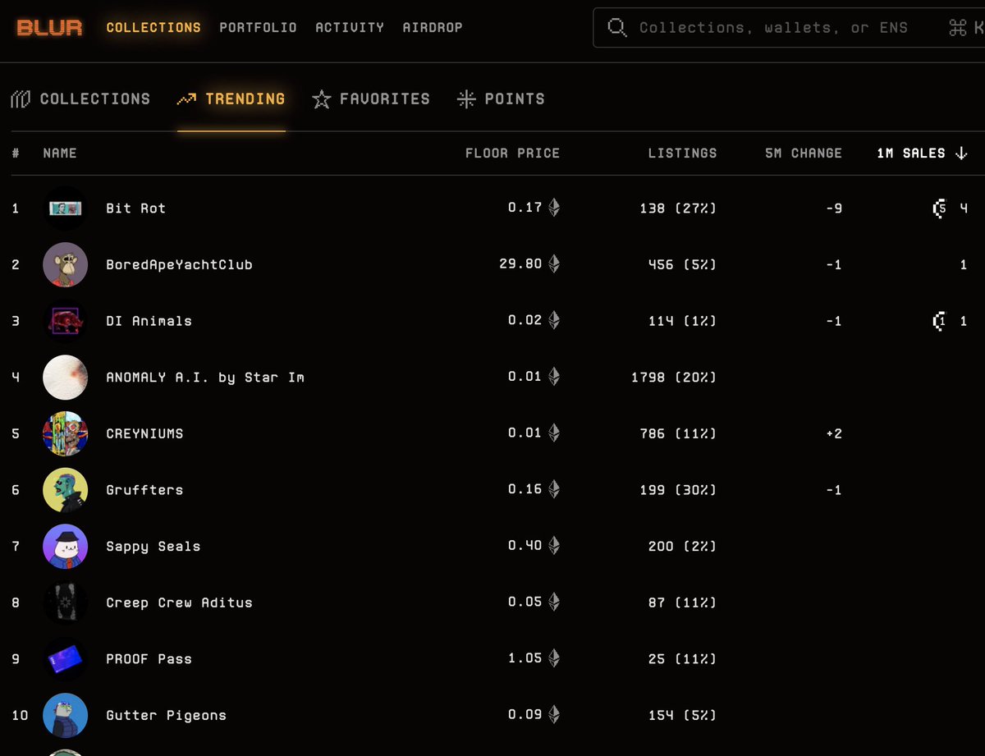
Task: Click the DI Animals avatar
Action: 65,321
